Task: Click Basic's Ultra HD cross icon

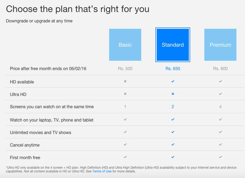Action: point(125,94)
